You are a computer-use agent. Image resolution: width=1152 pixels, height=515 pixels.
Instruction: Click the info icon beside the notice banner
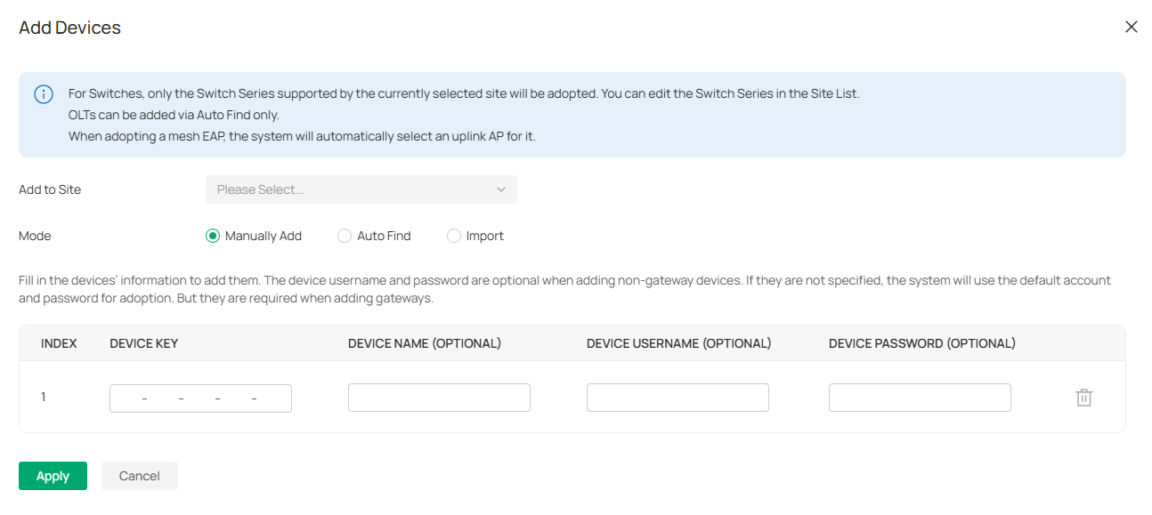tap(43, 93)
